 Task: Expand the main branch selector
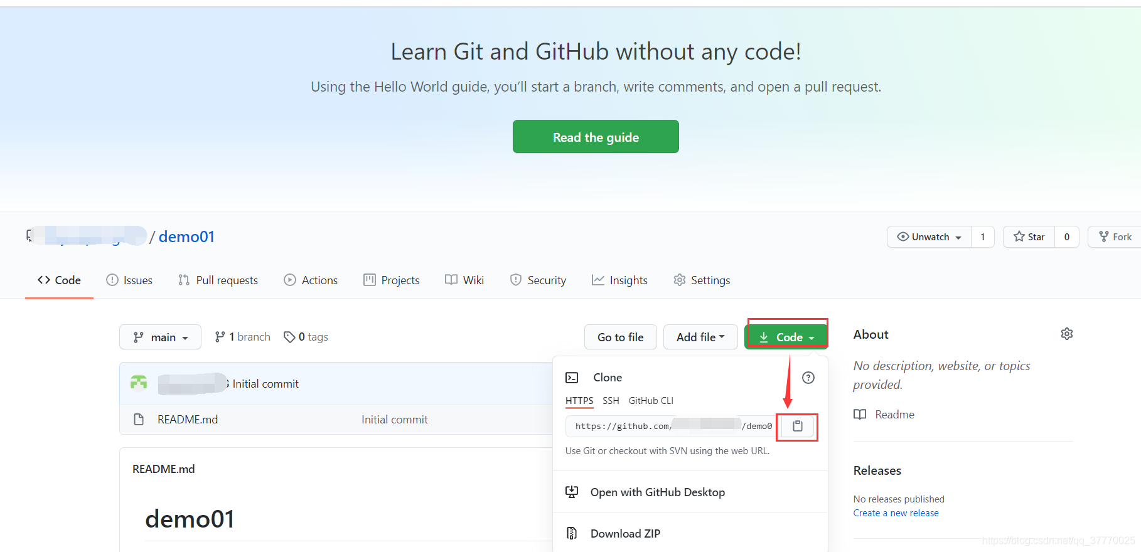pos(160,337)
